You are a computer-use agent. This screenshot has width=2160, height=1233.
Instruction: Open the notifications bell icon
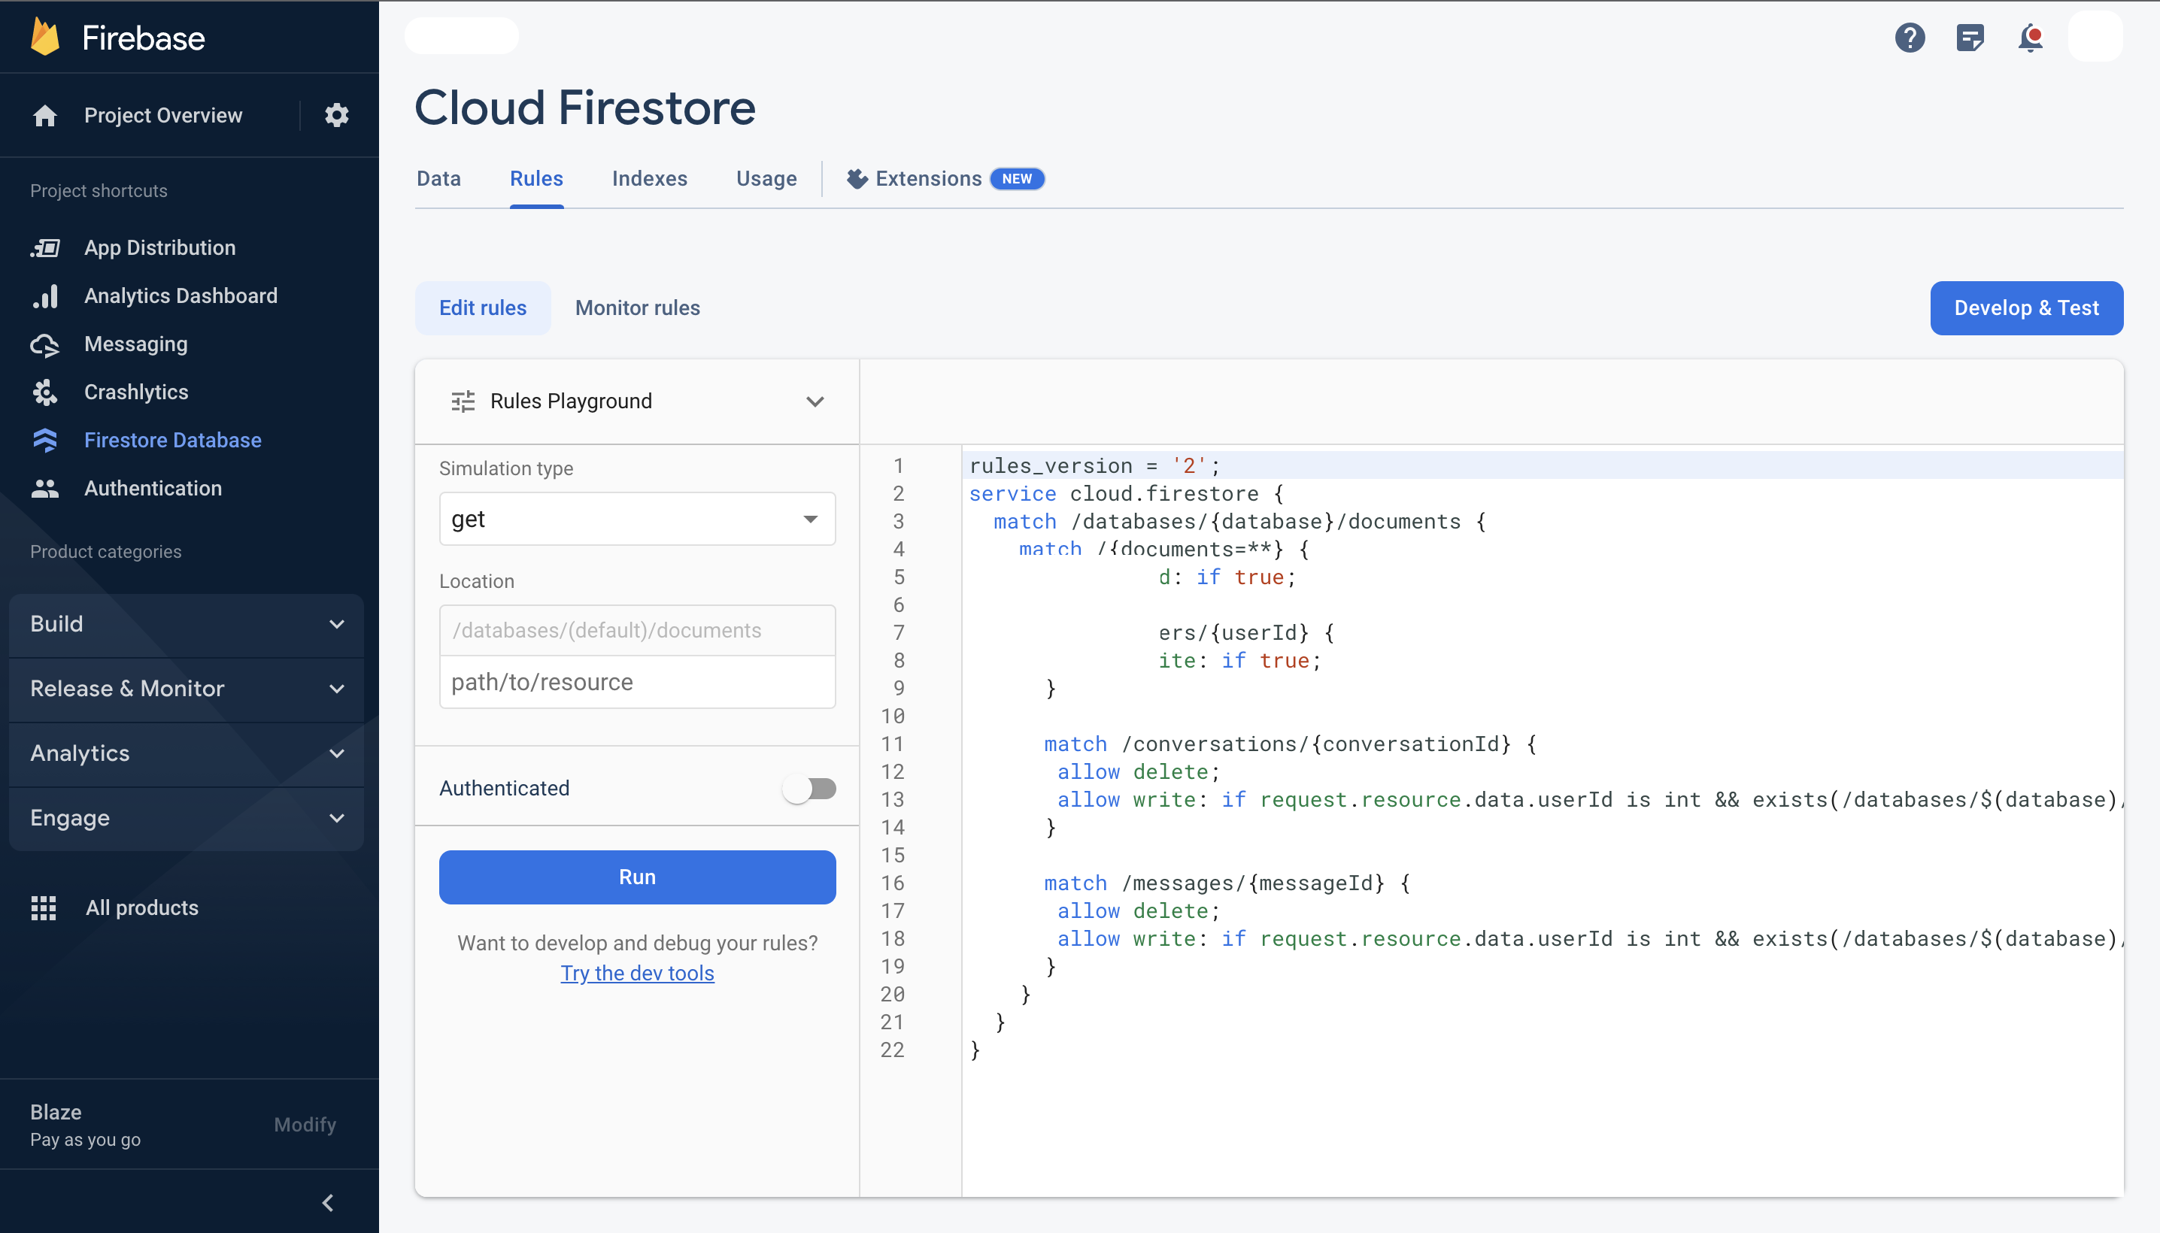click(2031, 38)
